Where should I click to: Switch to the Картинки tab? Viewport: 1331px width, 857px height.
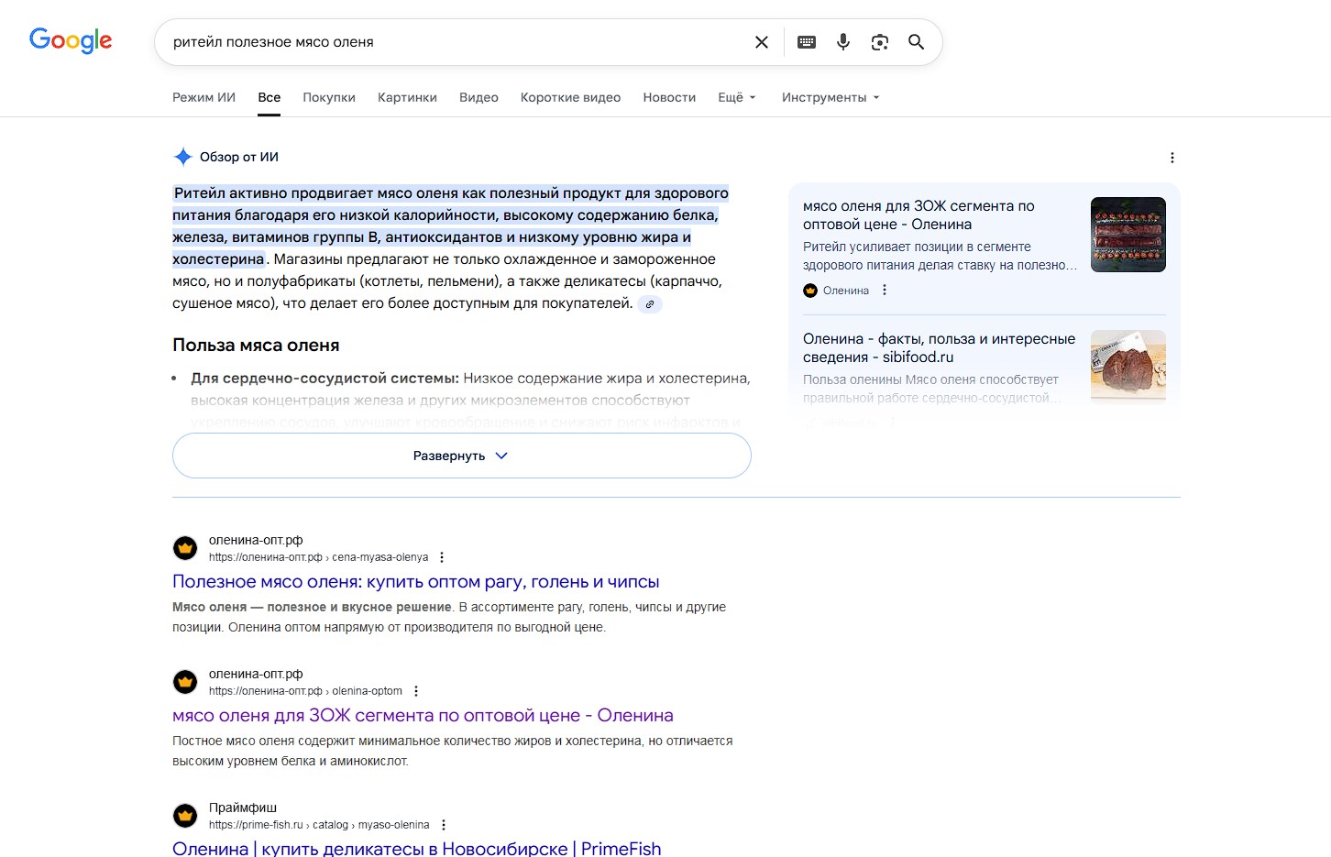(407, 97)
